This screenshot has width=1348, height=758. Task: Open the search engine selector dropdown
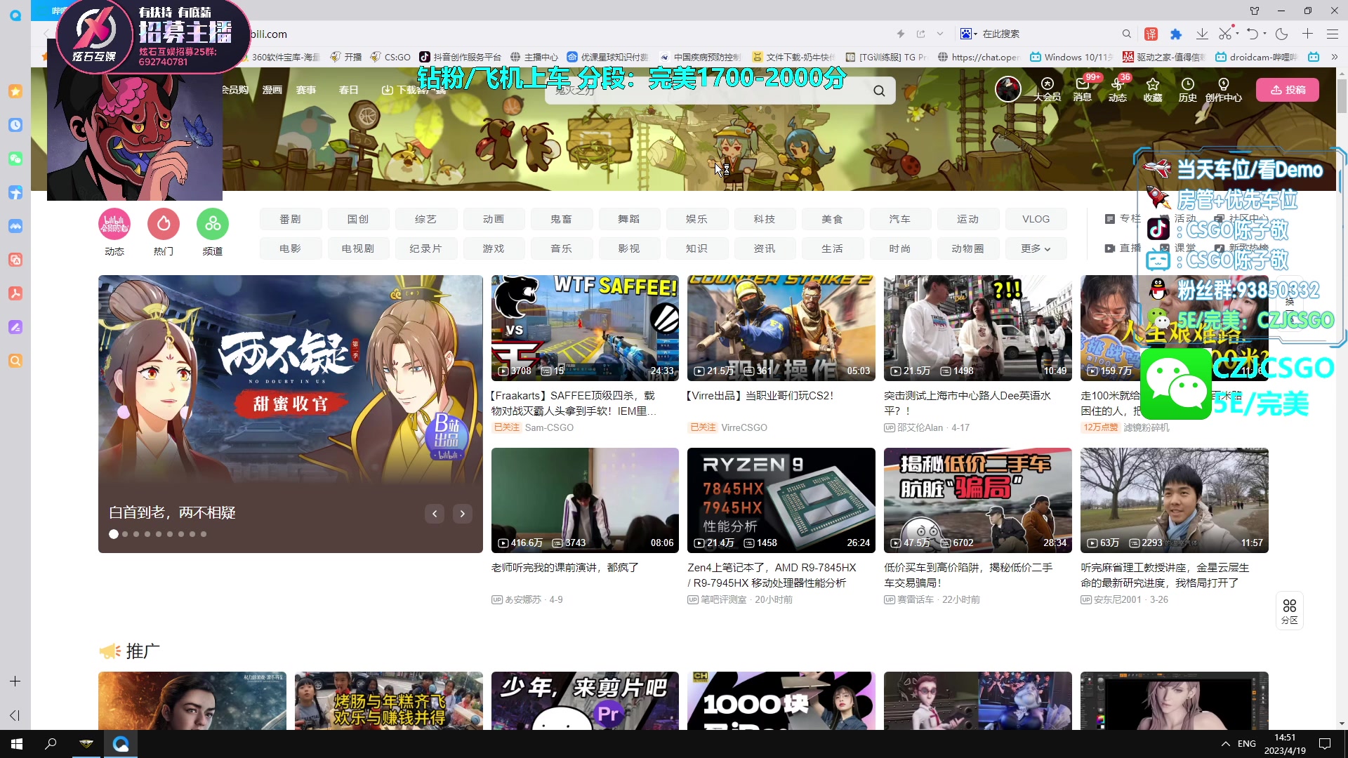click(x=969, y=34)
